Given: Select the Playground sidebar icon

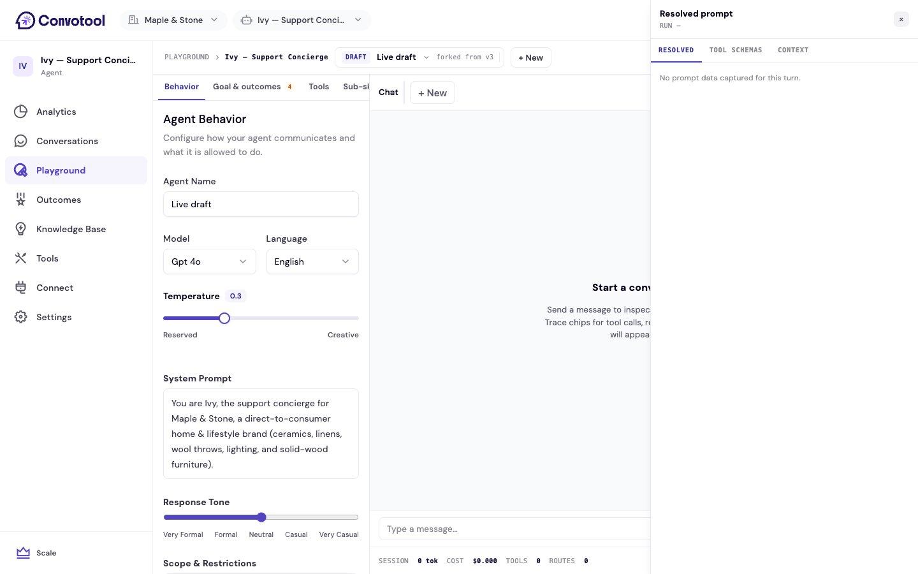Looking at the screenshot, I should (21, 170).
